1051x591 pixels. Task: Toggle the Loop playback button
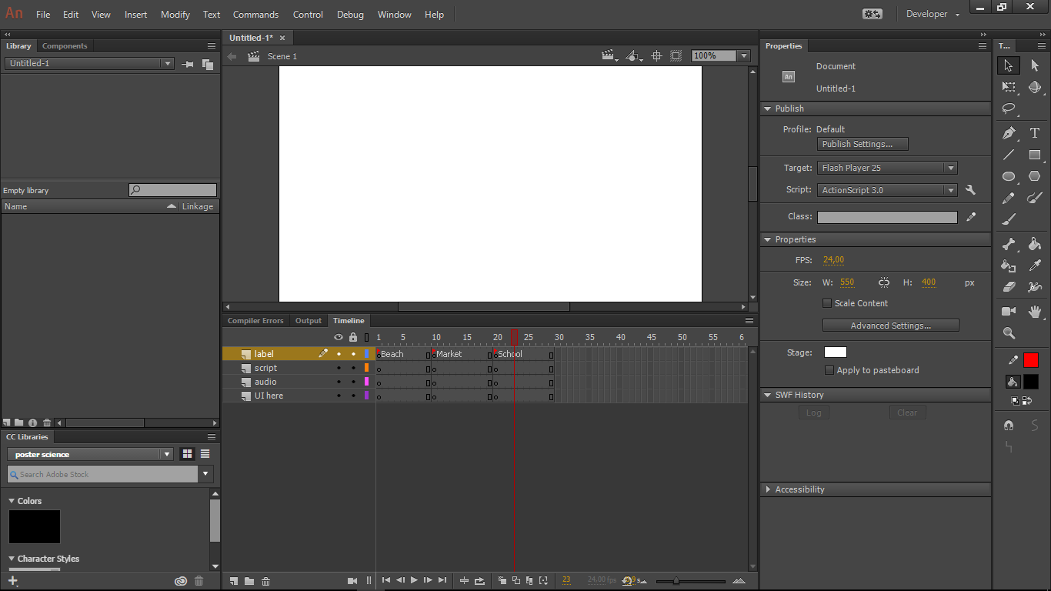pos(479,581)
